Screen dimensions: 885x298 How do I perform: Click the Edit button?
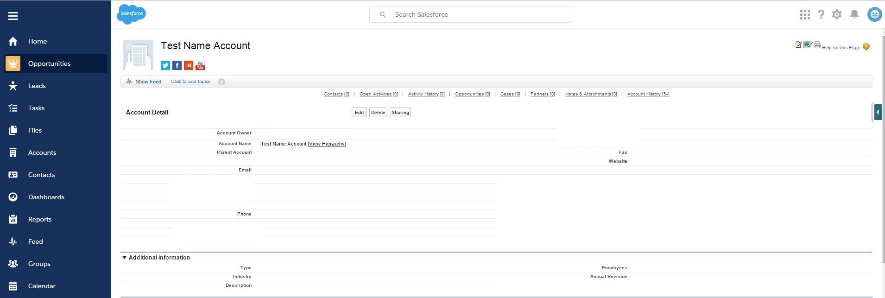(x=360, y=113)
